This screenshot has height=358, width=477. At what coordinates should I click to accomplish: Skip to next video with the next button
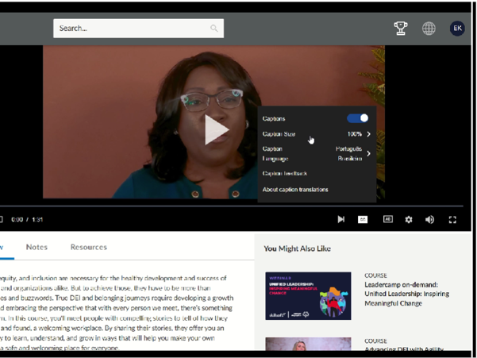tap(340, 219)
